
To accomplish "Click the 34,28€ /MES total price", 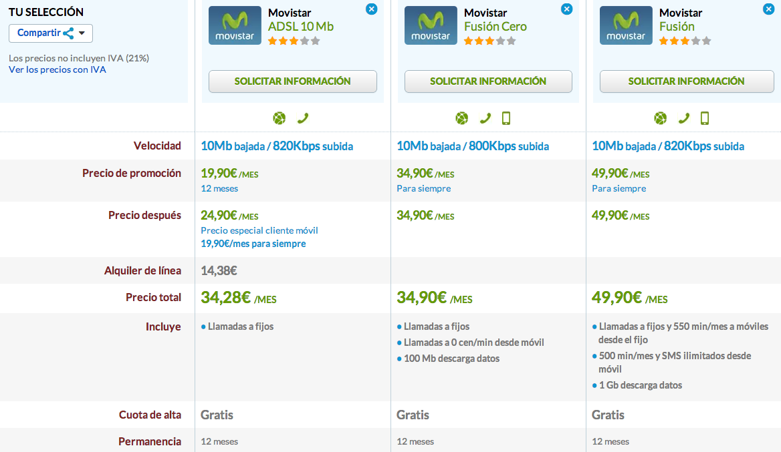I will (x=239, y=298).
